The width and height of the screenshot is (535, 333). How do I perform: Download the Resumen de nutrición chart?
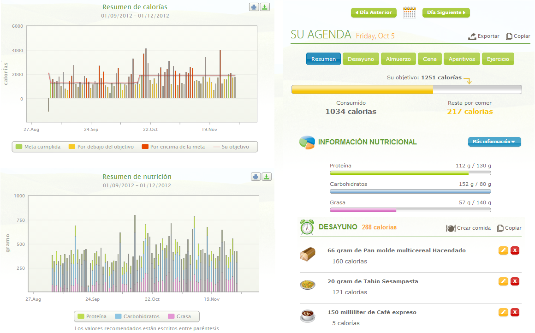[x=267, y=177]
